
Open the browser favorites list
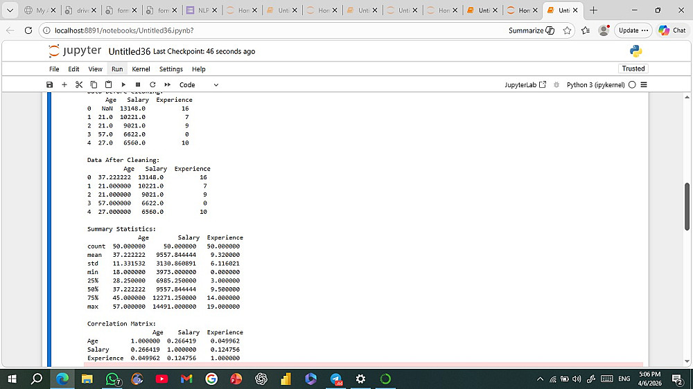point(586,30)
